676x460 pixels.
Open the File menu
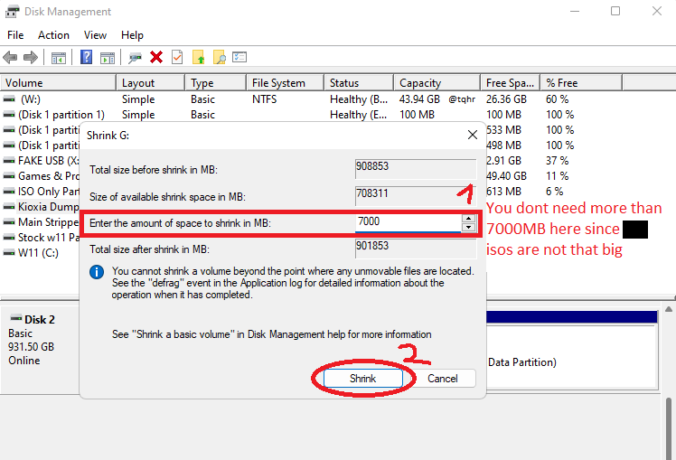coord(15,35)
